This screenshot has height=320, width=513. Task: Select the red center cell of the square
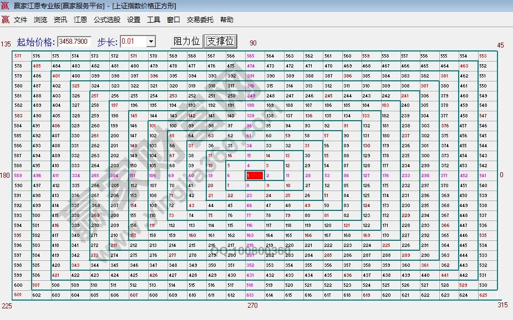coord(255,176)
